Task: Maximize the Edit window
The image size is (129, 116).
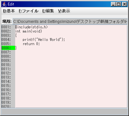Action: click(119, 4)
